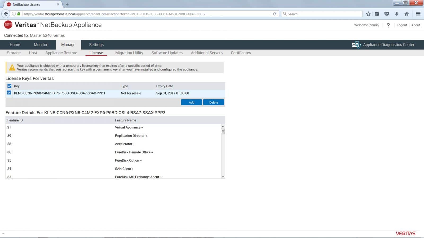Image resolution: width=424 pixels, height=238 pixels.
Task: Click the Key column header
Action: pos(17,86)
